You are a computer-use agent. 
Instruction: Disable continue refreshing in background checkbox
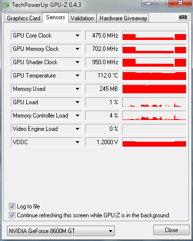12,215
